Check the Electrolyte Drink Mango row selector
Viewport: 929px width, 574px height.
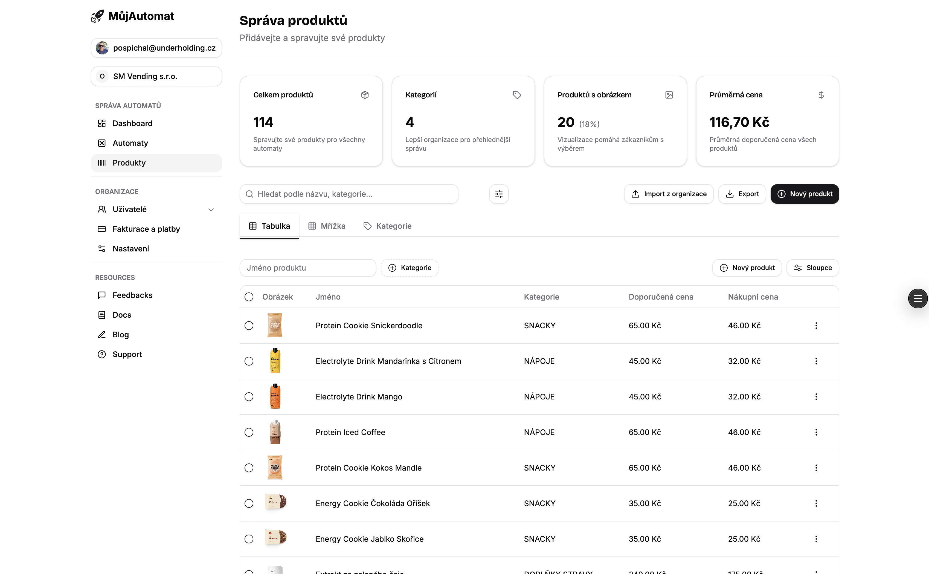(x=249, y=397)
